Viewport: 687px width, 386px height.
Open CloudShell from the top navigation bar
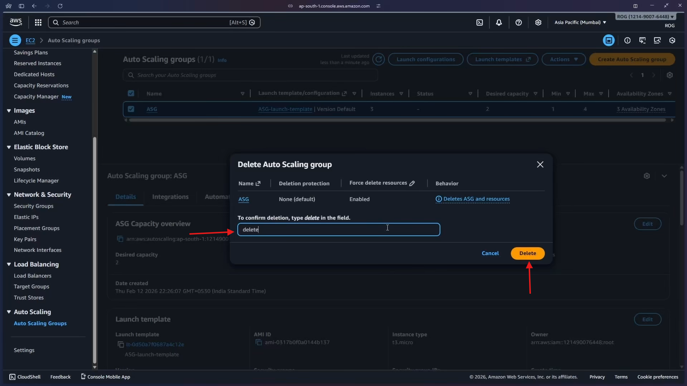point(479,22)
